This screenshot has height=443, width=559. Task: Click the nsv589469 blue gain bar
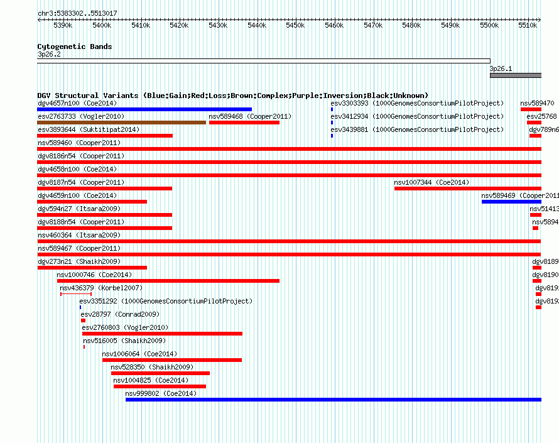pos(512,202)
